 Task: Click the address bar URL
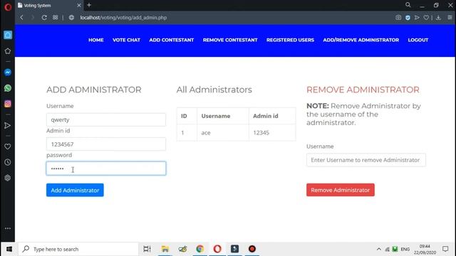(x=123, y=17)
